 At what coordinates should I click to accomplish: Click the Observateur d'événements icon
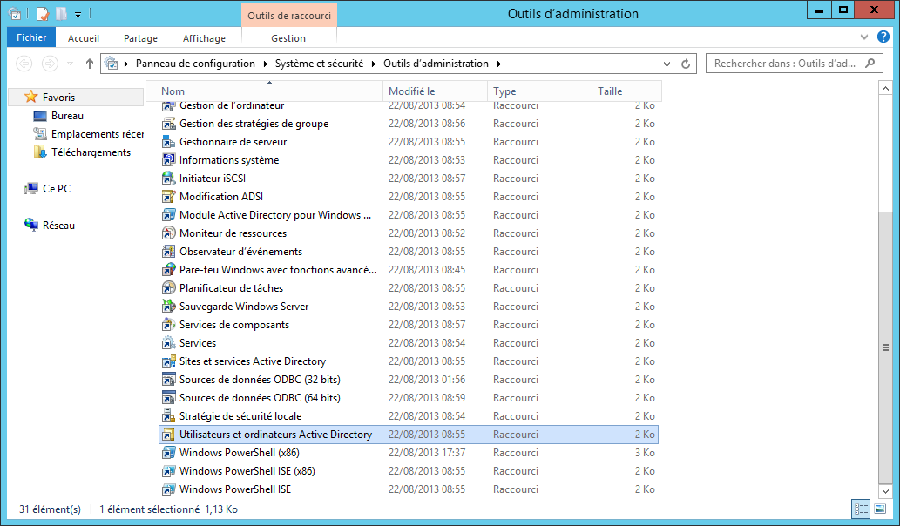(x=168, y=252)
